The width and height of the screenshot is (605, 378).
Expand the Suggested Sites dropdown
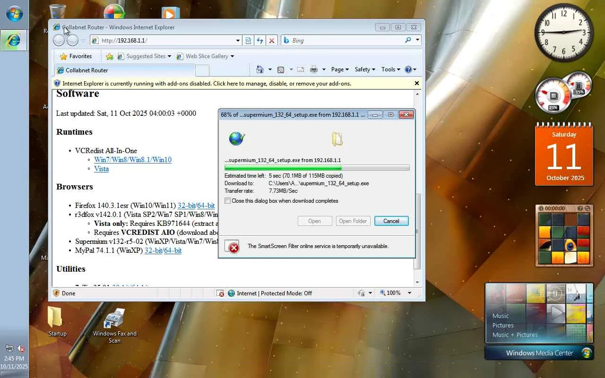(169, 57)
